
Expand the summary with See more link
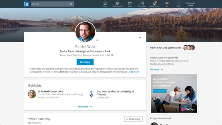134,72
